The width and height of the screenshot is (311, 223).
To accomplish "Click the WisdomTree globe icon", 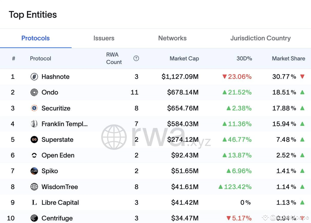I will (x=34, y=187).
